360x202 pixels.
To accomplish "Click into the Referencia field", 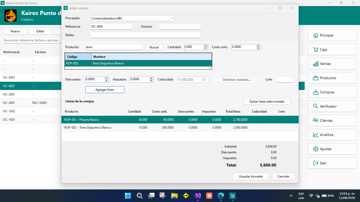I will 111,27.
